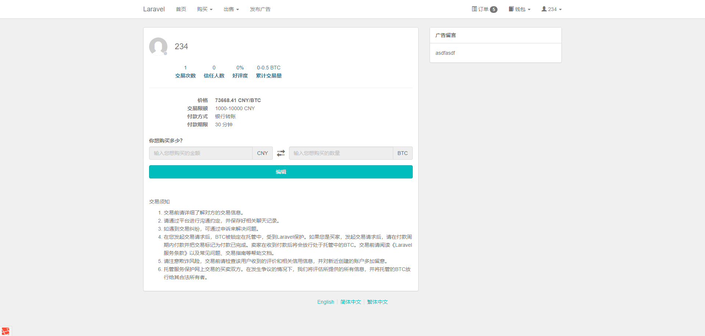Open the 出售 sell dropdown
The width and height of the screenshot is (705, 336).
[x=231, y=9]
